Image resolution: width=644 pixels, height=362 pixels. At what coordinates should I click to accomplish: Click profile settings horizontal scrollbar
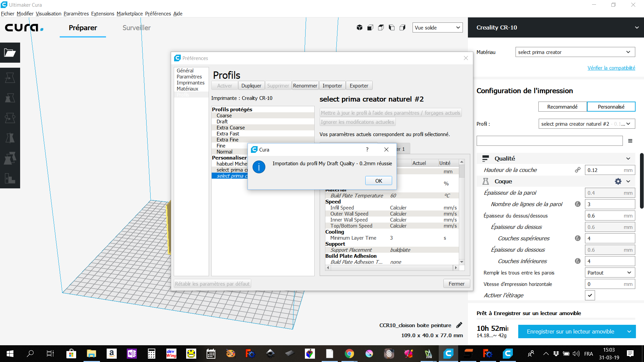coord(391,268)
